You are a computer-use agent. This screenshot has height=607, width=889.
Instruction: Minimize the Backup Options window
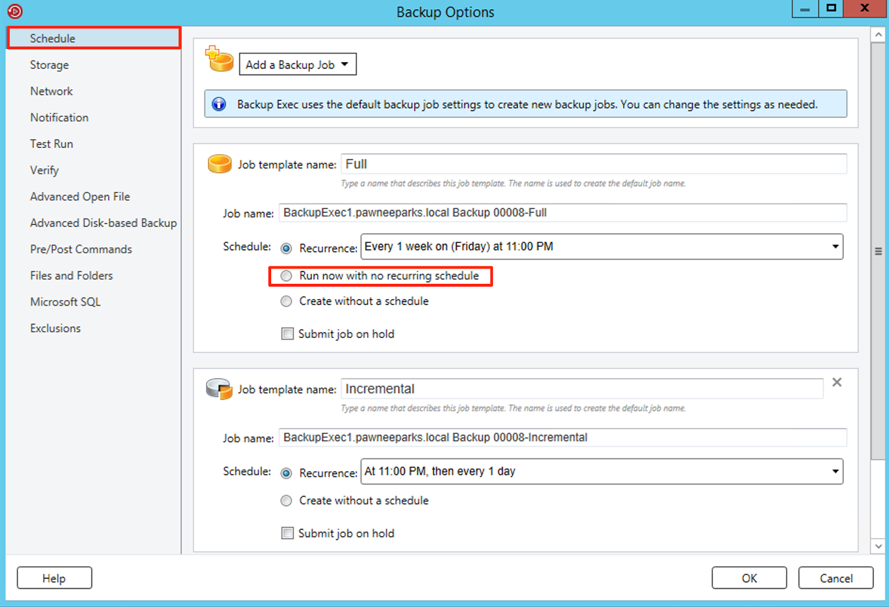(805, 8)
